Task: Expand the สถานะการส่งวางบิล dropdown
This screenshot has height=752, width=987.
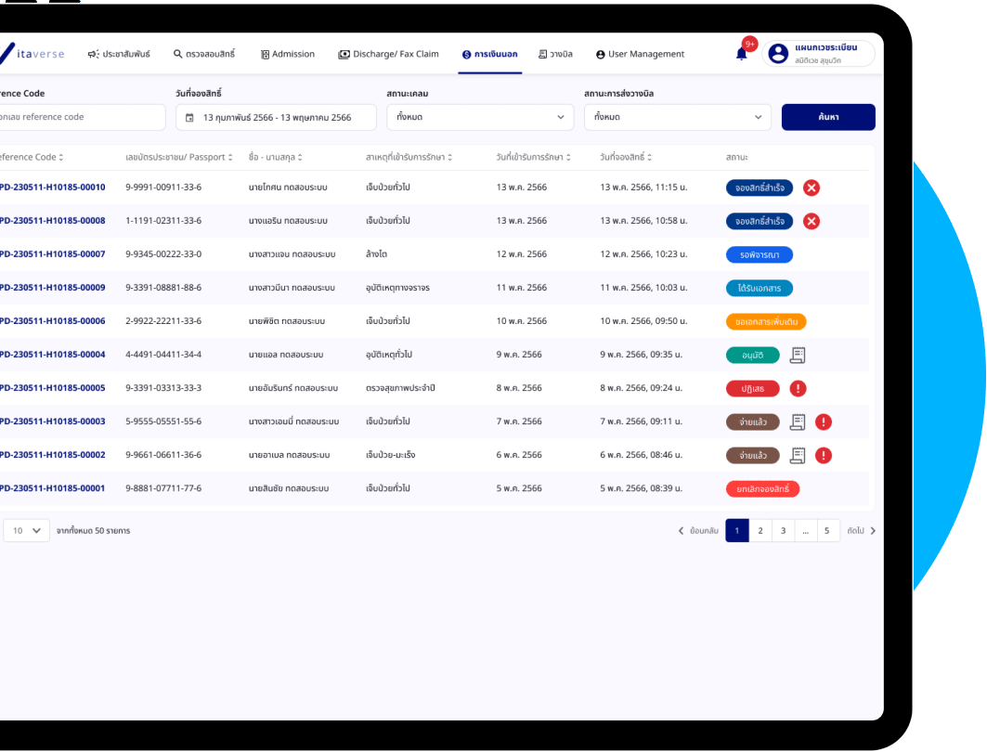Action: (677, 117)
